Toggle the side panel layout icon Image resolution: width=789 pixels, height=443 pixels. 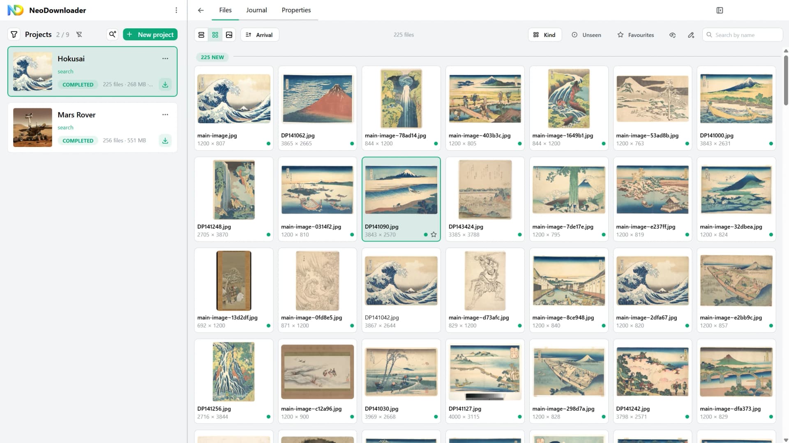pyautogui.click(x=720, y=10)
